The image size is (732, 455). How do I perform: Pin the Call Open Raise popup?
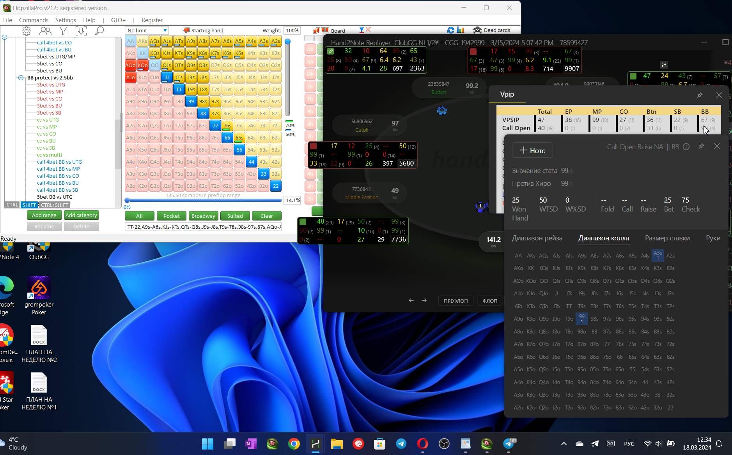(x=701, y=146)
